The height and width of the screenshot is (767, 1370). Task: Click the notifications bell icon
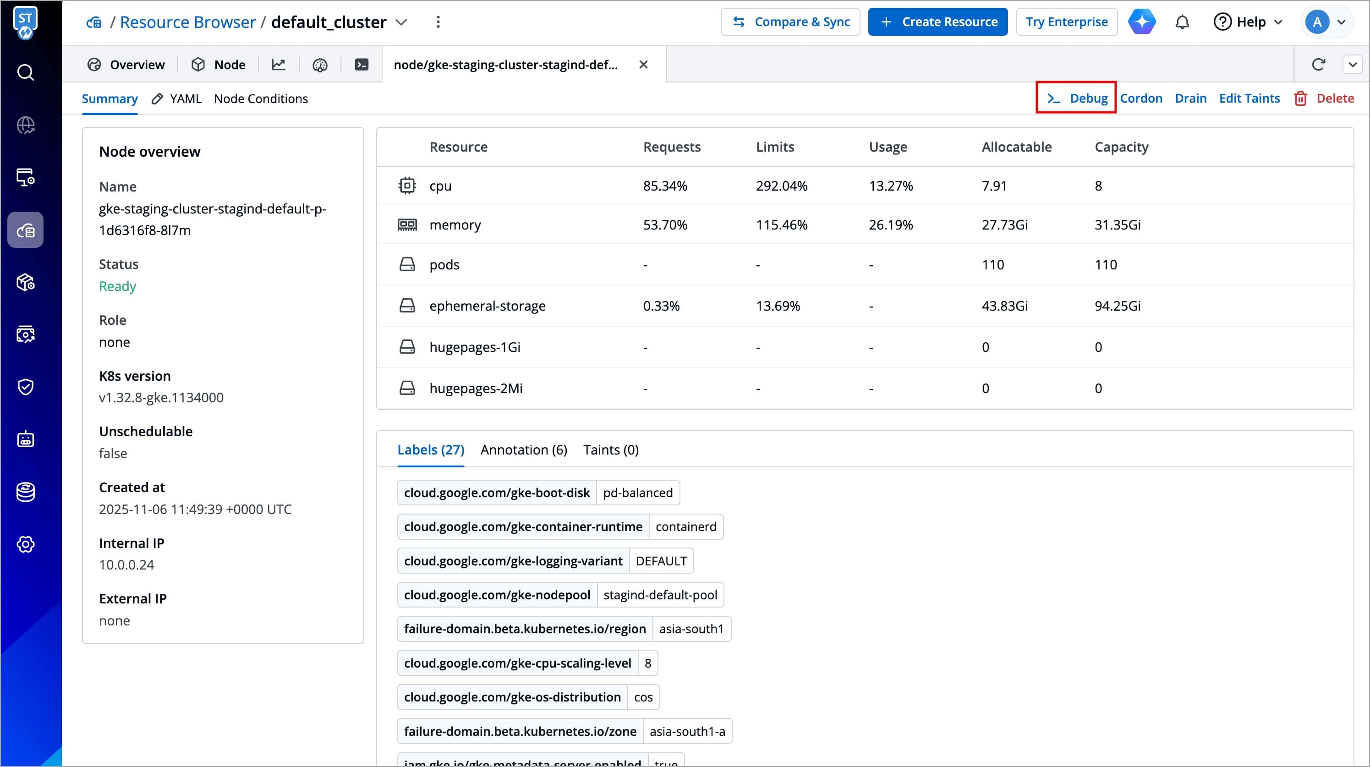point(1182,22)
